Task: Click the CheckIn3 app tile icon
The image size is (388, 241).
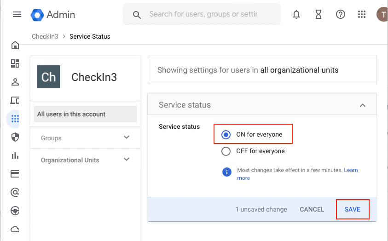Action: point(48,77)
